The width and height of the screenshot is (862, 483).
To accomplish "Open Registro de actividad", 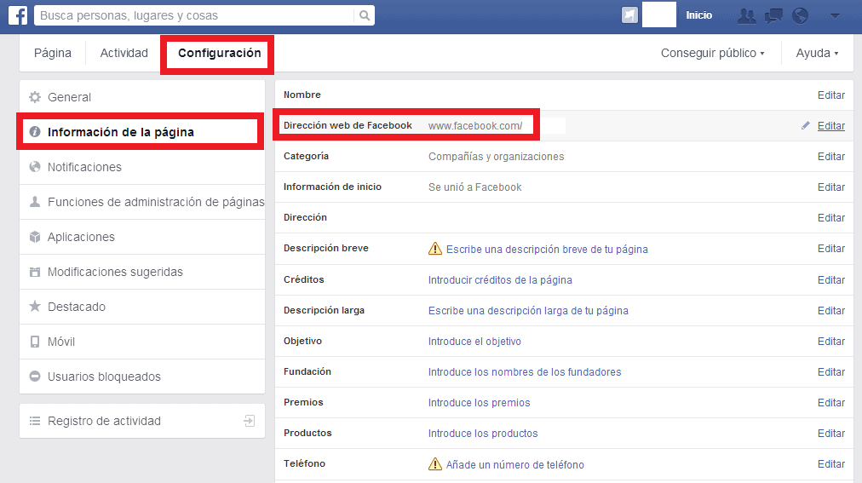I will point(142,421).
